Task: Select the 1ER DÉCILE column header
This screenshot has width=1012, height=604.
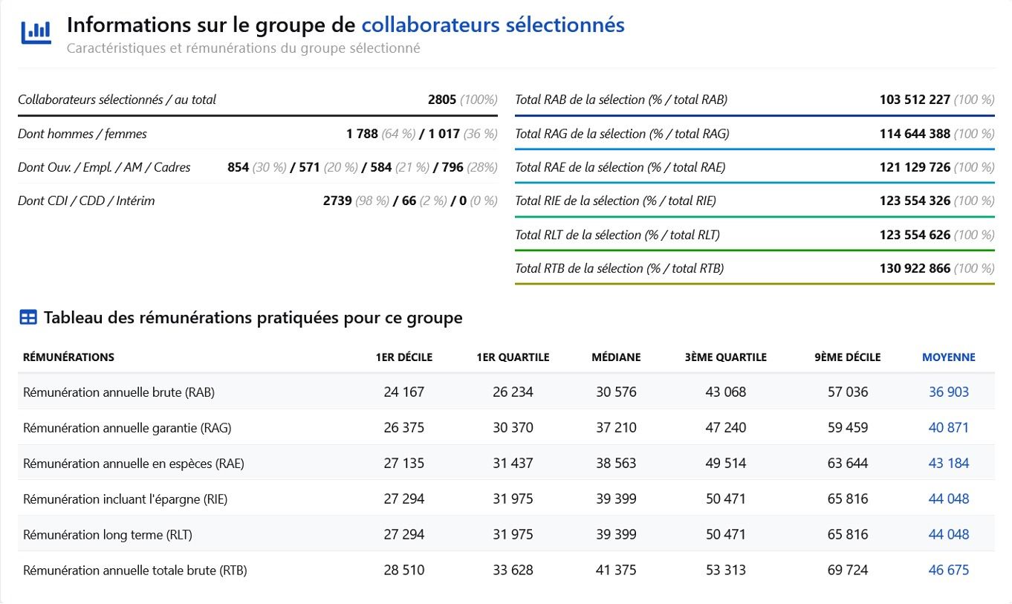Action: pyautogui.click(x=404, y=357)
